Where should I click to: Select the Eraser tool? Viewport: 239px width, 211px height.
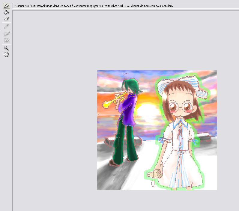(x=6, y=19)
